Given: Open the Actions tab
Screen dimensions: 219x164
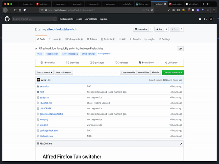Looking at the screenshot, I should tap(92, 39).
